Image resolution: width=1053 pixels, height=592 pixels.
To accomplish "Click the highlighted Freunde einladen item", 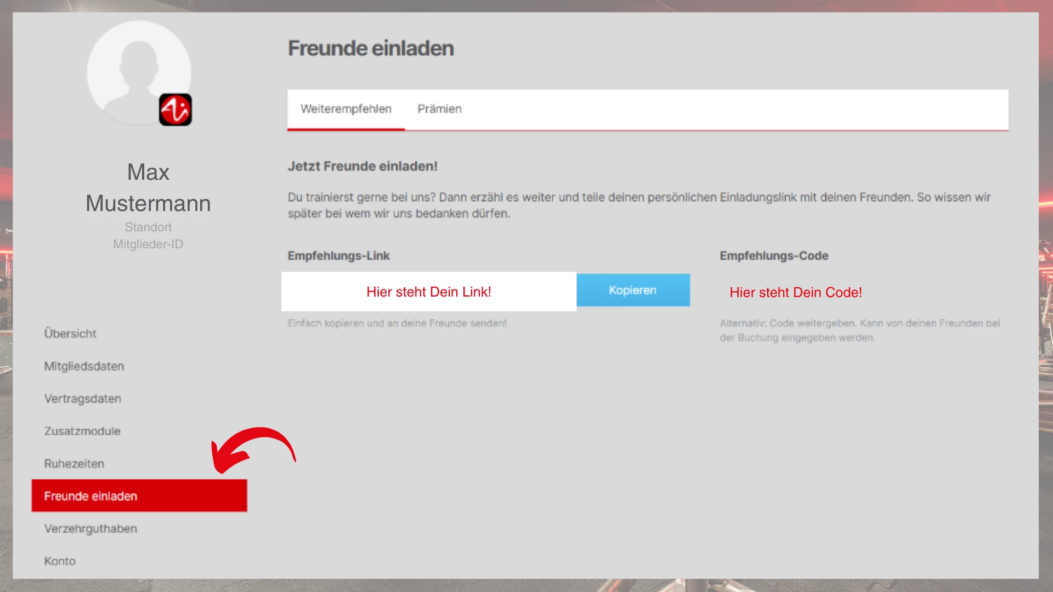I will [139, 496].
